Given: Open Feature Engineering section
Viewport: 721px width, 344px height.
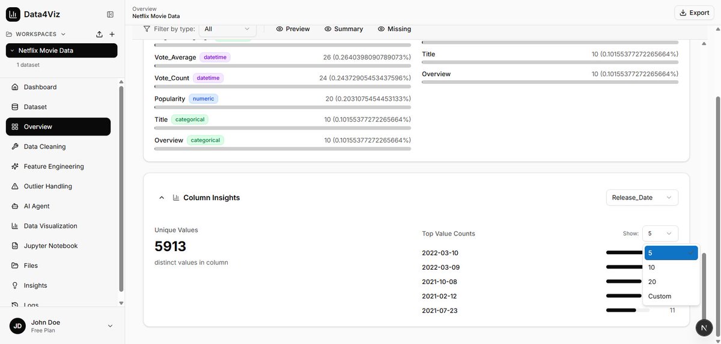Looking at the screenshot, I should [x=58, y=166].
